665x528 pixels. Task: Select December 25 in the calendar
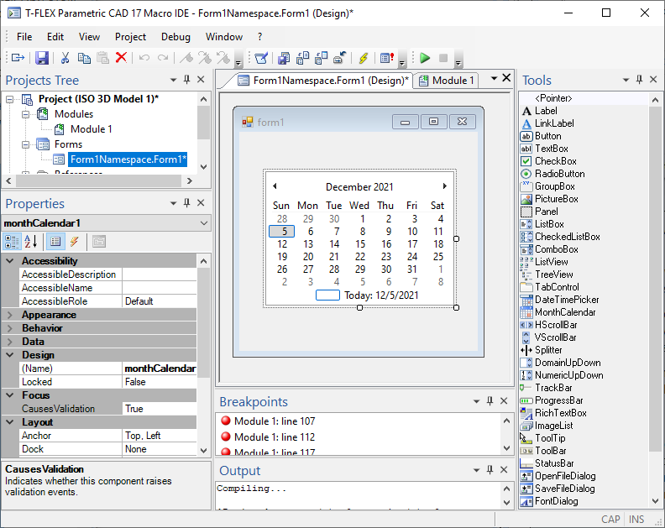[438, 257]
